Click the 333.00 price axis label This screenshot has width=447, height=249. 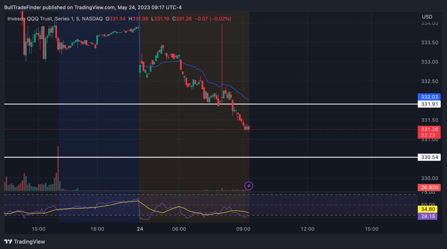[x=429, y=62]
